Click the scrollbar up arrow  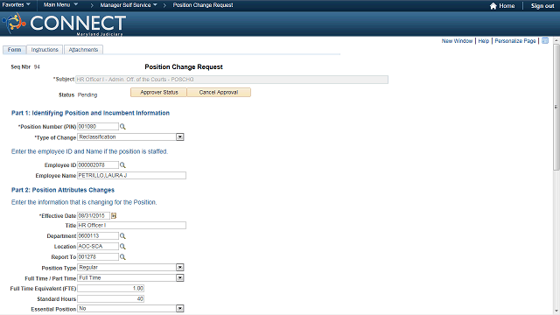556,40
